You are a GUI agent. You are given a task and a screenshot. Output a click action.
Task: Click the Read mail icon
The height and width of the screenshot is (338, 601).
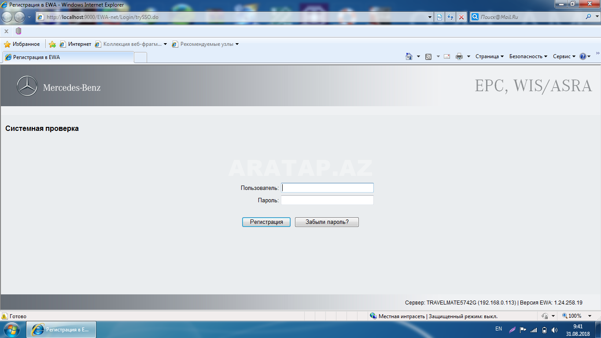(447, 56)
